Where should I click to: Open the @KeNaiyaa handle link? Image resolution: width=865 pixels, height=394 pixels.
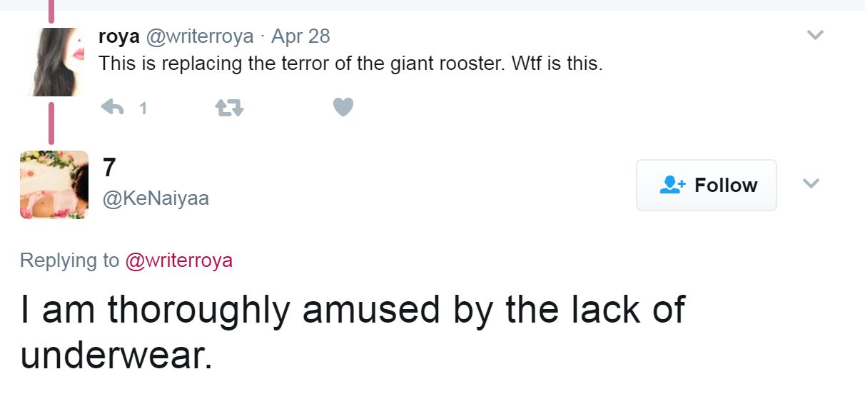(x=156, y=198)
